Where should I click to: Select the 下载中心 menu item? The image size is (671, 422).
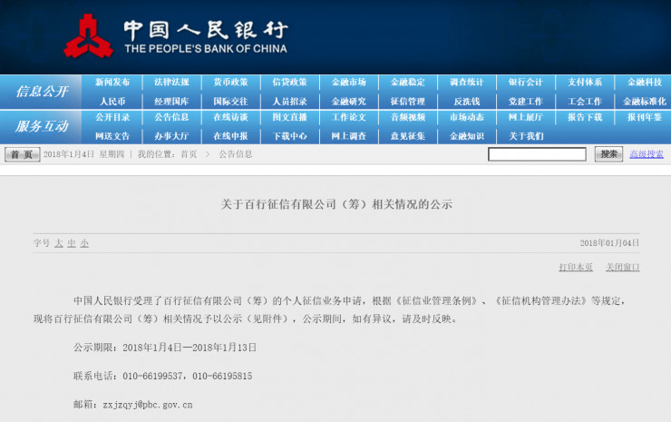(289, 136)
